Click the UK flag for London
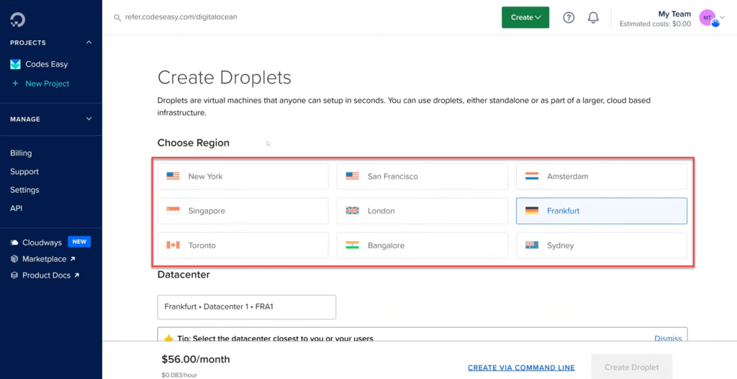This screenshot has height=379, width=737. [x=352, y=211]
